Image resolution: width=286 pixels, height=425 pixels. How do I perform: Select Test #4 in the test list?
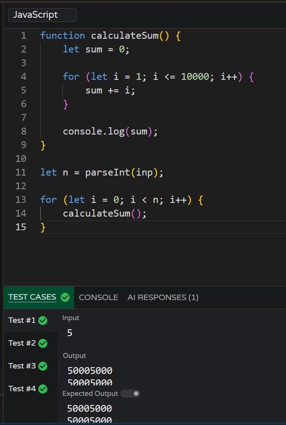(x=31, y=389)
